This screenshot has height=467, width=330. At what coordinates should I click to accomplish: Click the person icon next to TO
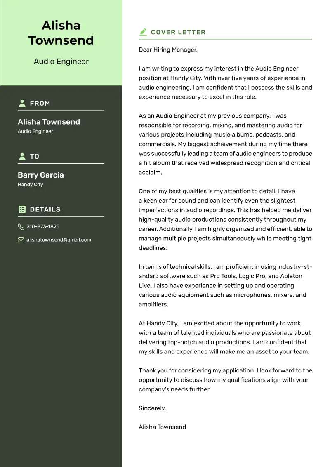tap(22, 156)
